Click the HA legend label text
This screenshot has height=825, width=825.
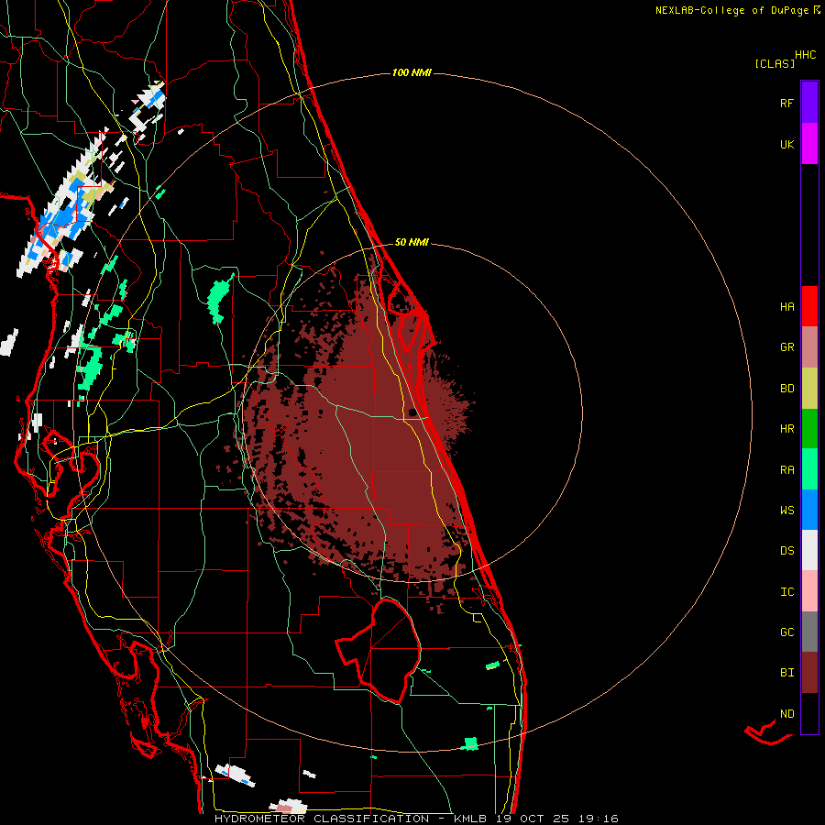787,306
